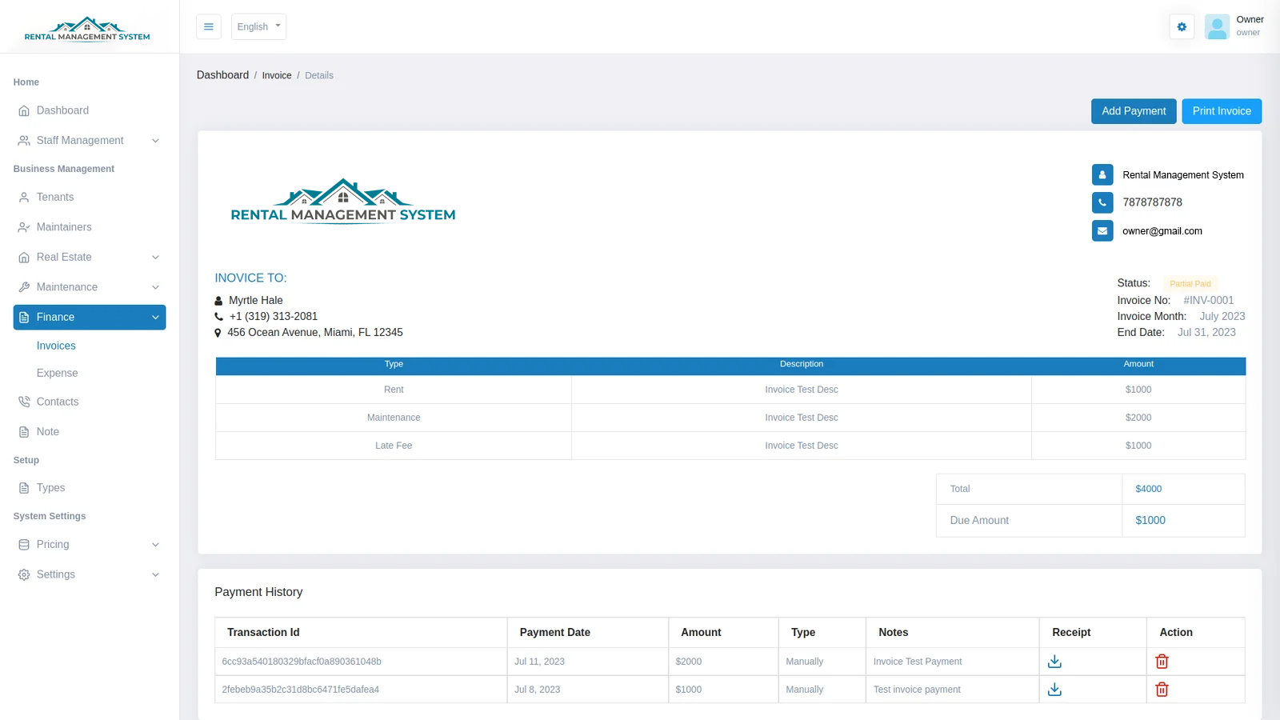Click the Late Fee row type cell
The width and height of the screenshot is (1280, 720).
point(394,446)
